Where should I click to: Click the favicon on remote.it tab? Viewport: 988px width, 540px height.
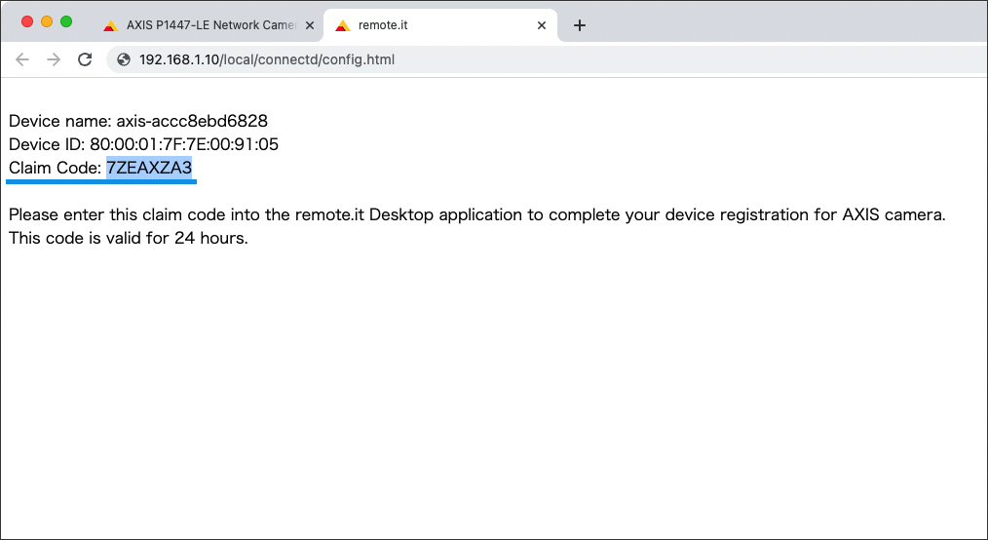[x=343, y=26]
